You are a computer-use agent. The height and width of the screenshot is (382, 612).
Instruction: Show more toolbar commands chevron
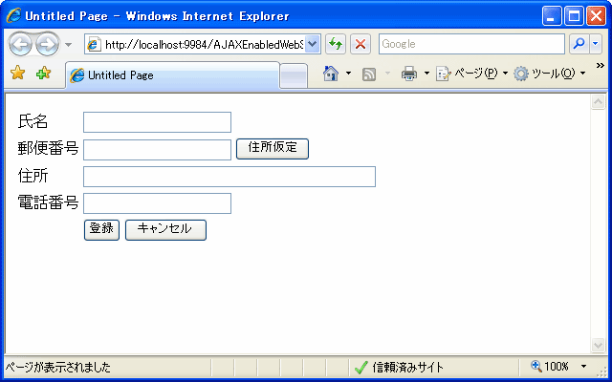(x=601, y=66)
